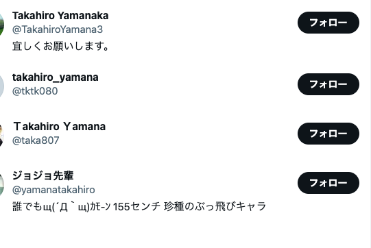This screenshot has width=371, height=248.
Task: Open the Takahiro Yamanaka display name
Action: 60,16
